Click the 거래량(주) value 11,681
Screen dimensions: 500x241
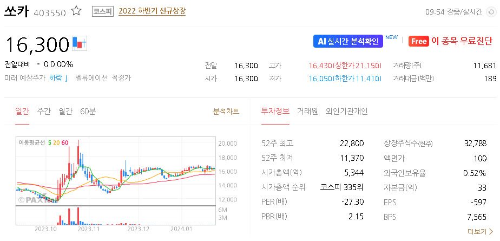click(x=485, y=66)
